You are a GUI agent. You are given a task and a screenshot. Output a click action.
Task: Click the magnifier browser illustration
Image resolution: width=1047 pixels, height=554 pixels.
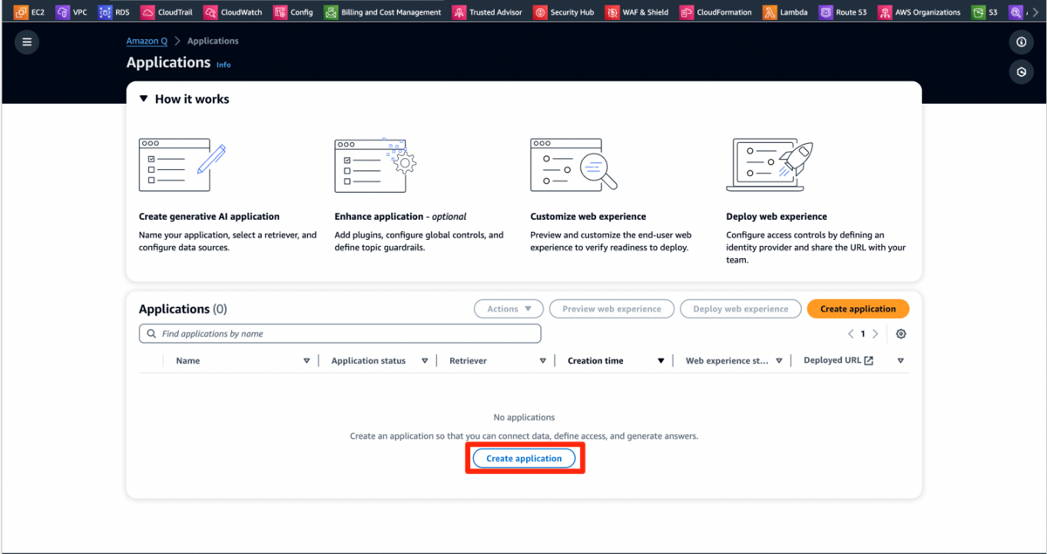573,165
